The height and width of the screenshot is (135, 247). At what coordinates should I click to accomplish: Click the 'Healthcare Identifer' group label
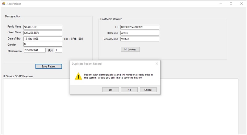111,19
